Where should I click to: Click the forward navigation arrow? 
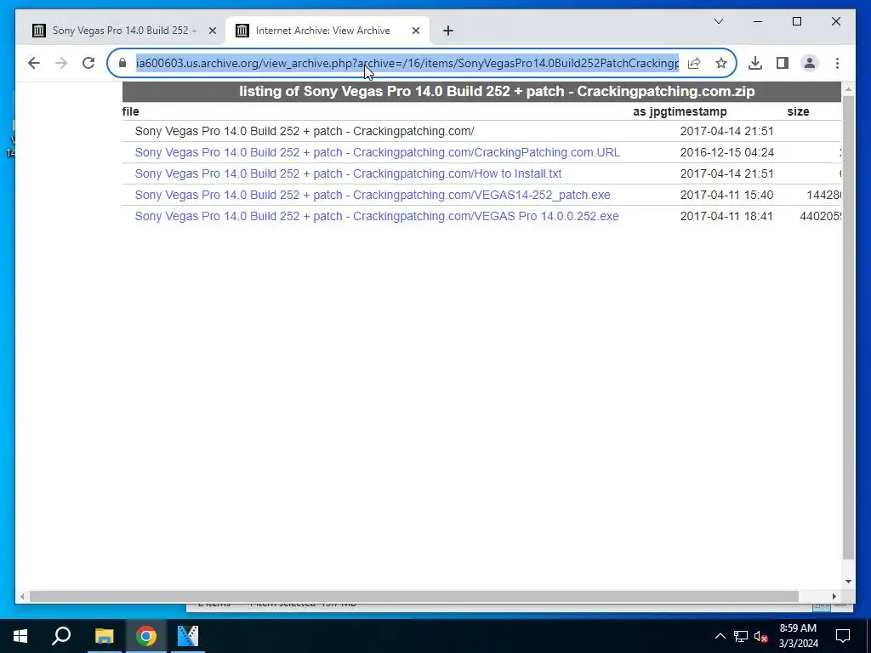(x=61, y=63)
